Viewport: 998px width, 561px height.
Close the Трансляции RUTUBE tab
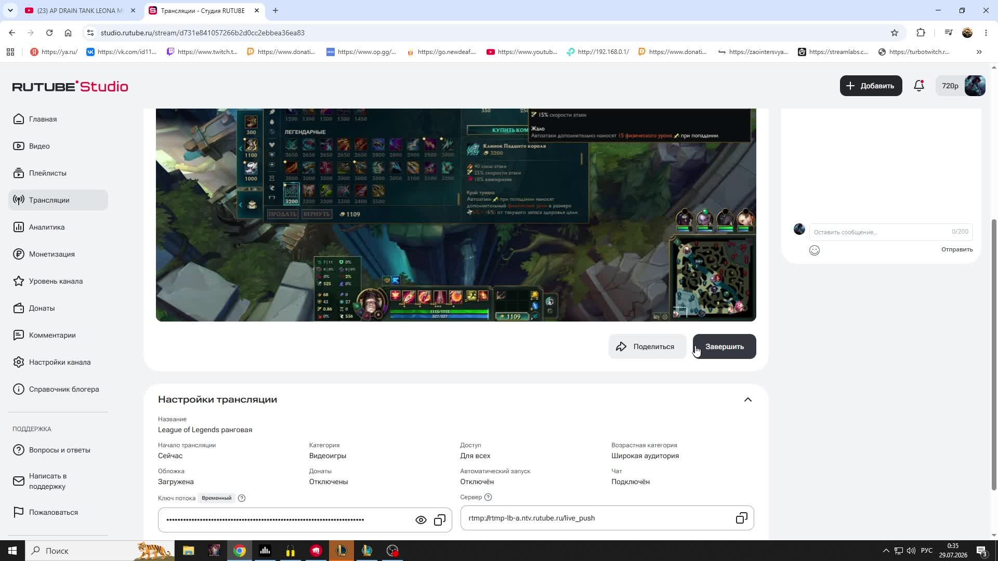257,10
